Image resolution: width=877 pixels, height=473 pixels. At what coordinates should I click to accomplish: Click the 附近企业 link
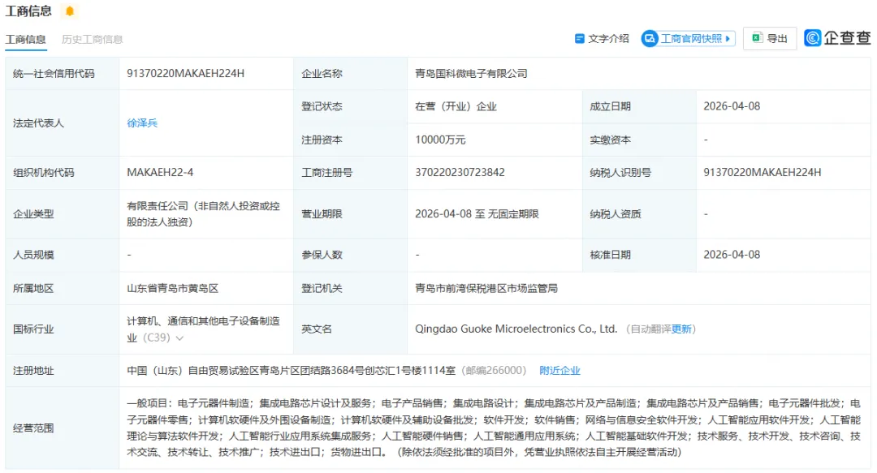coord(559,371)
